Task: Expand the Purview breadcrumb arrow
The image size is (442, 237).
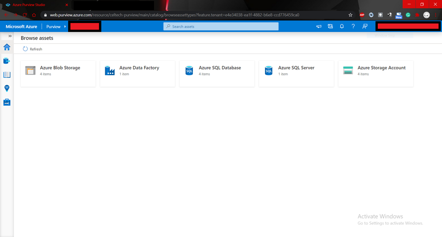Action: pos(65,27)
